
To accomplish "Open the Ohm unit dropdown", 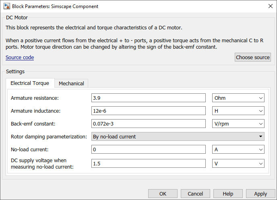I will (238, 98).
